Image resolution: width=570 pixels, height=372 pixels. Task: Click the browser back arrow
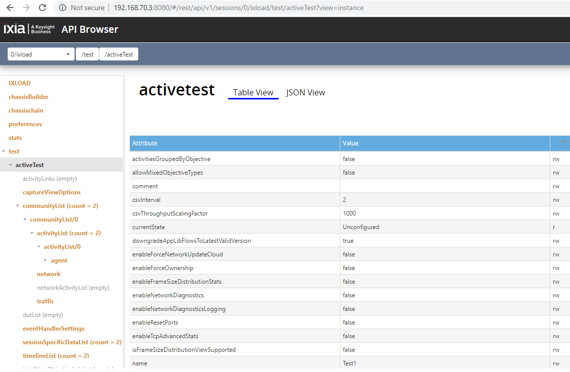coord(10,8)
